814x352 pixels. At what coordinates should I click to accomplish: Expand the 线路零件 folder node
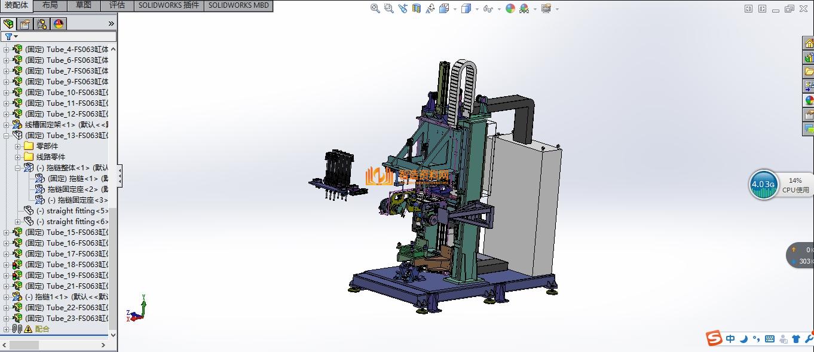coord(17,157)
